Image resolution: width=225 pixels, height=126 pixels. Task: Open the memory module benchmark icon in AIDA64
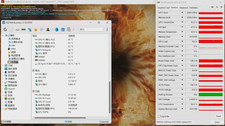24,30
